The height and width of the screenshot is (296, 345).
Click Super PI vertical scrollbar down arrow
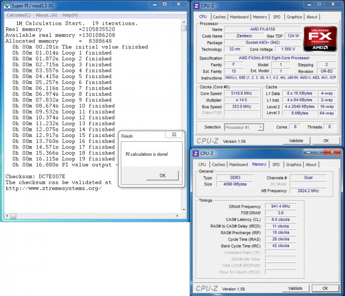(184, 210)
